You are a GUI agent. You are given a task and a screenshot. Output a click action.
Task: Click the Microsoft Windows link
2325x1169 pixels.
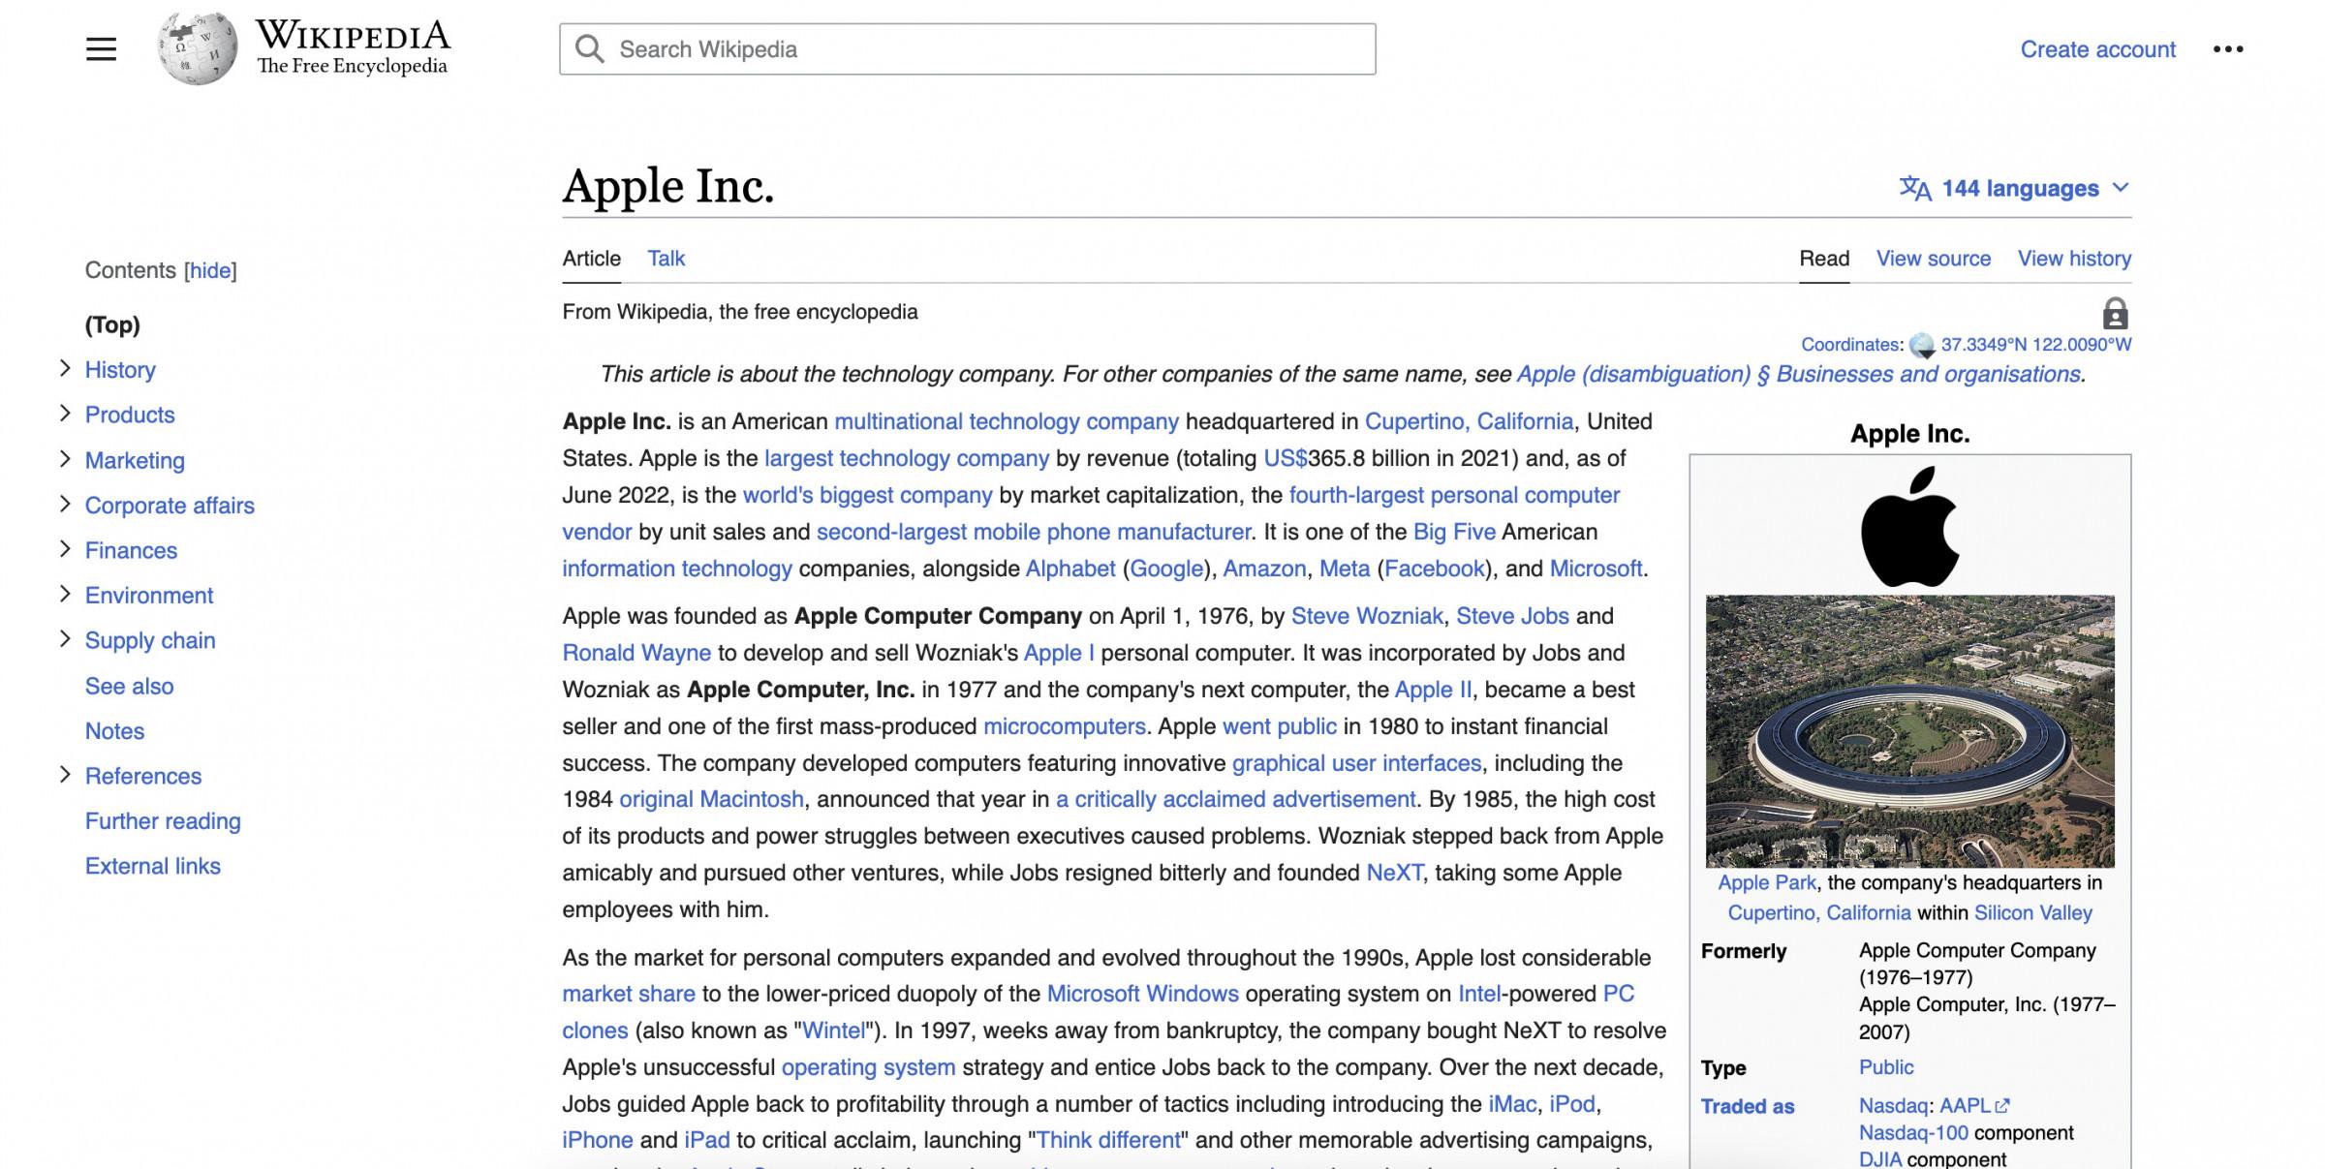pyautogui.click(x=1142, y=994)
